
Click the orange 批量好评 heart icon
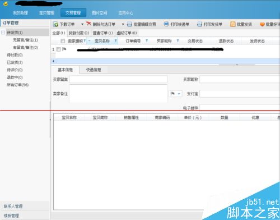click(262, 24)
